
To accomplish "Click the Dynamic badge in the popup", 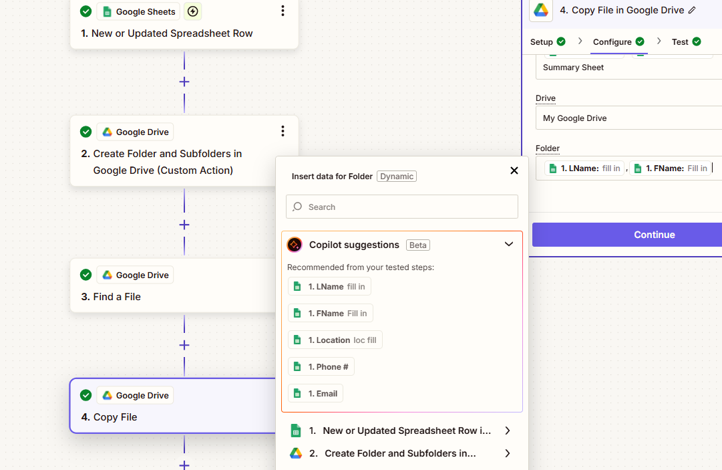I will pos(397,176).
